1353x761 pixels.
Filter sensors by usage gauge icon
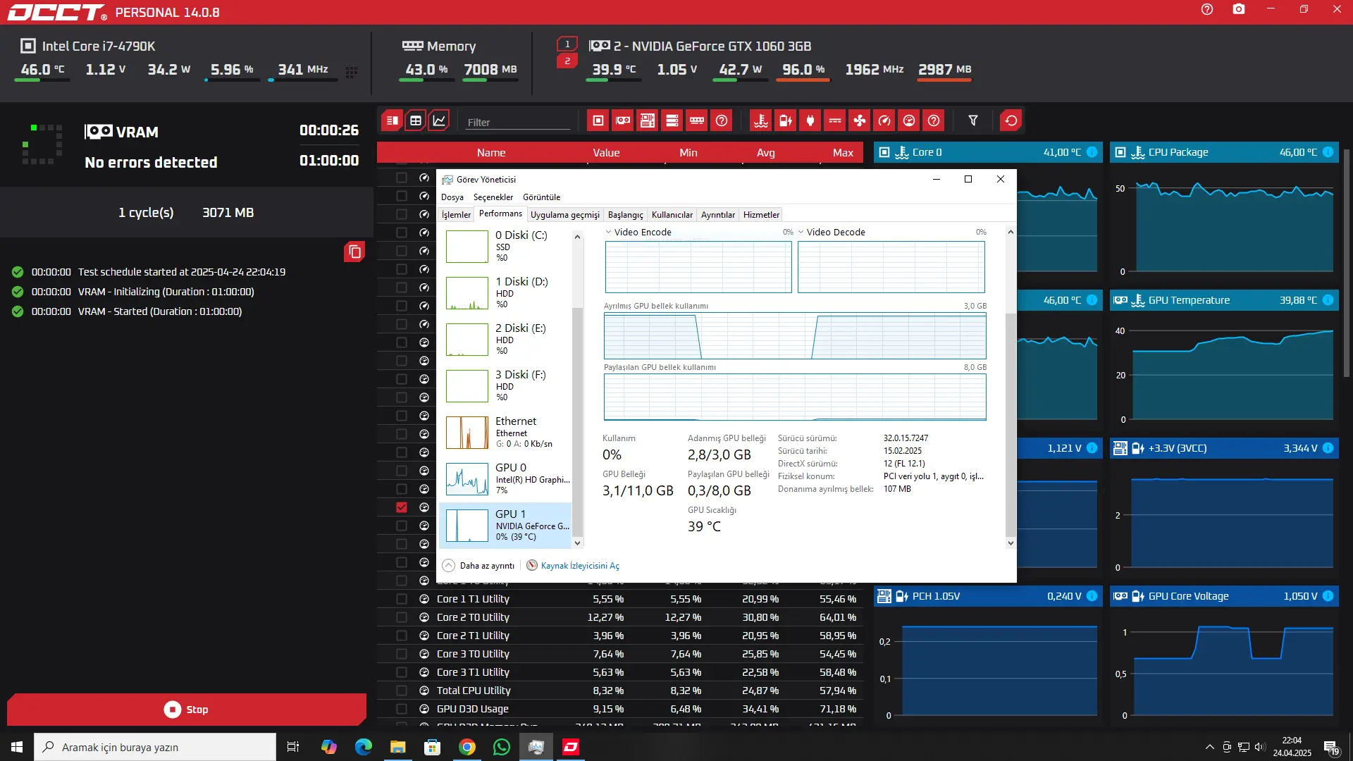pyautogui.click(x=909, y=120)
